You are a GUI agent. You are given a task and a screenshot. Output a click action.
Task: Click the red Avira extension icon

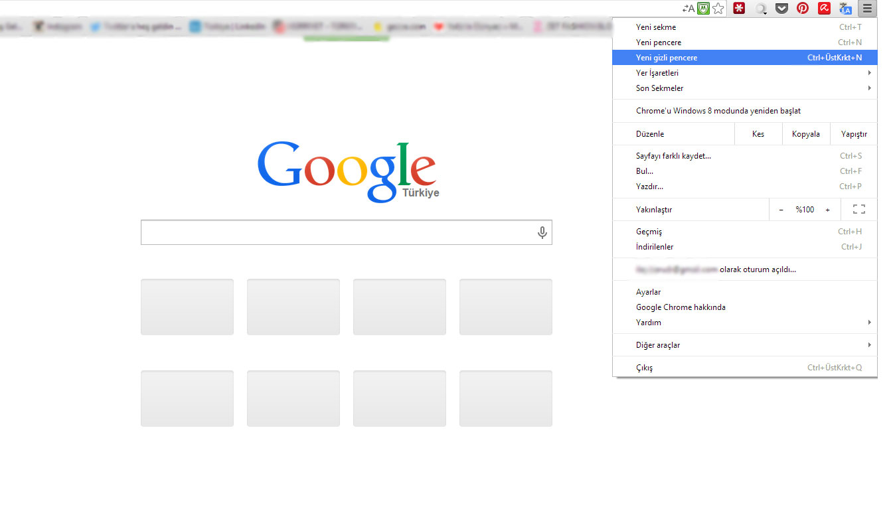tap(824, 9)
